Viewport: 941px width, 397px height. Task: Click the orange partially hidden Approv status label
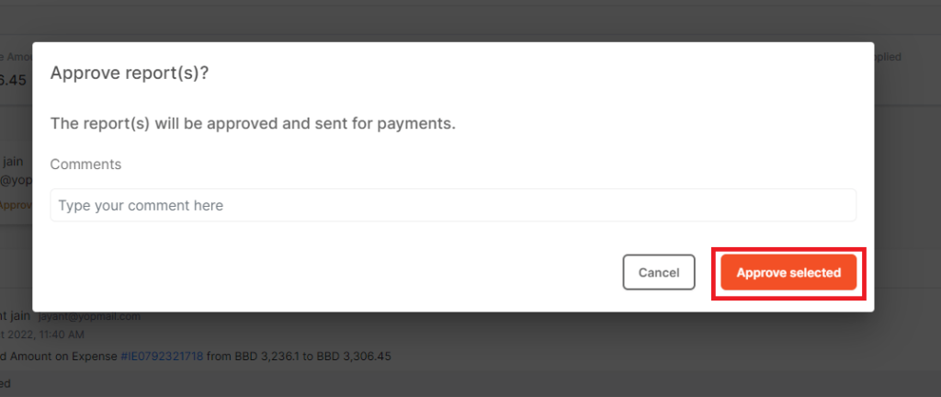pyautogui.click(x=17, y=205)
